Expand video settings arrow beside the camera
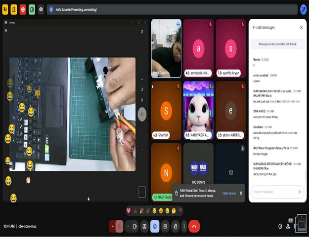The image size is (309, 237). [128, 226]
